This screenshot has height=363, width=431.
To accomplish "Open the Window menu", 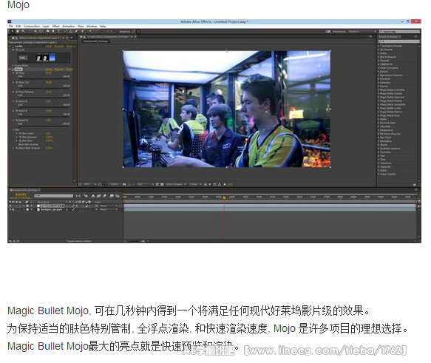I will tap(92, 27).
